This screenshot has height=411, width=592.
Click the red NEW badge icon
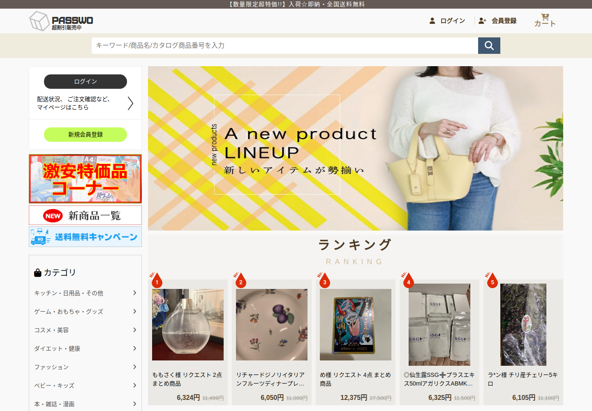53,216
